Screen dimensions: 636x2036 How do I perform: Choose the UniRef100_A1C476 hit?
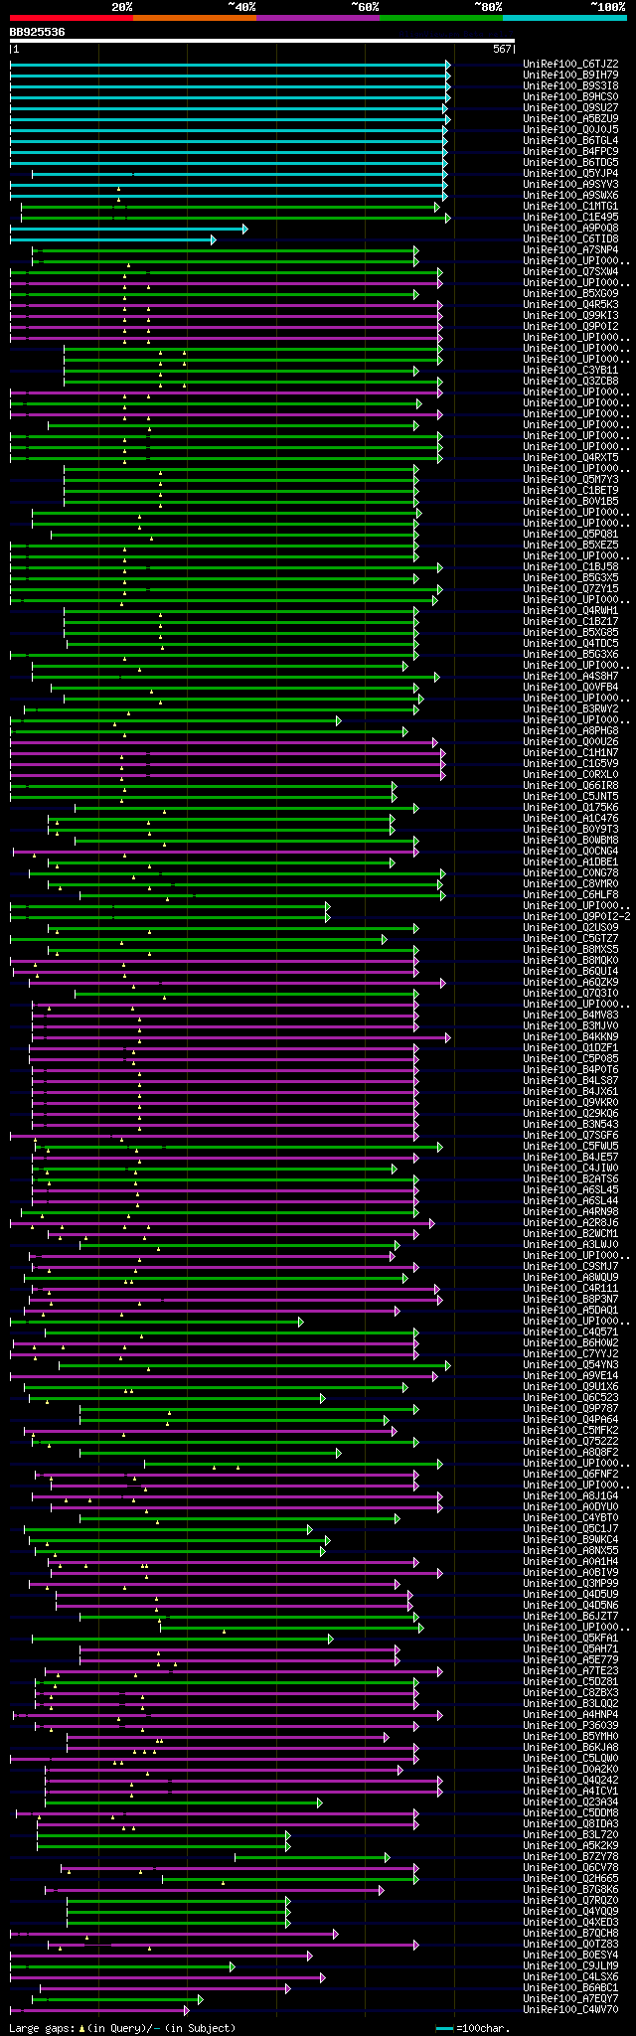click(x=570, y=819)
